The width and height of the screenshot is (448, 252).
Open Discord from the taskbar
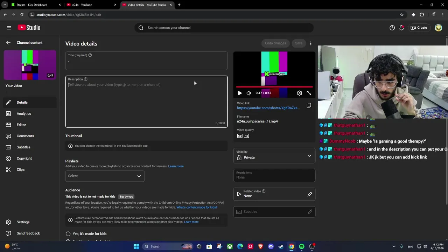click(x=271, y=246)
